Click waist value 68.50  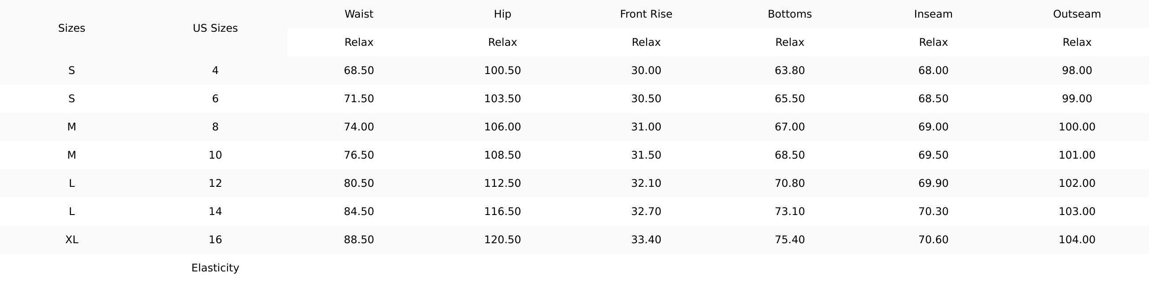(358, 71)
